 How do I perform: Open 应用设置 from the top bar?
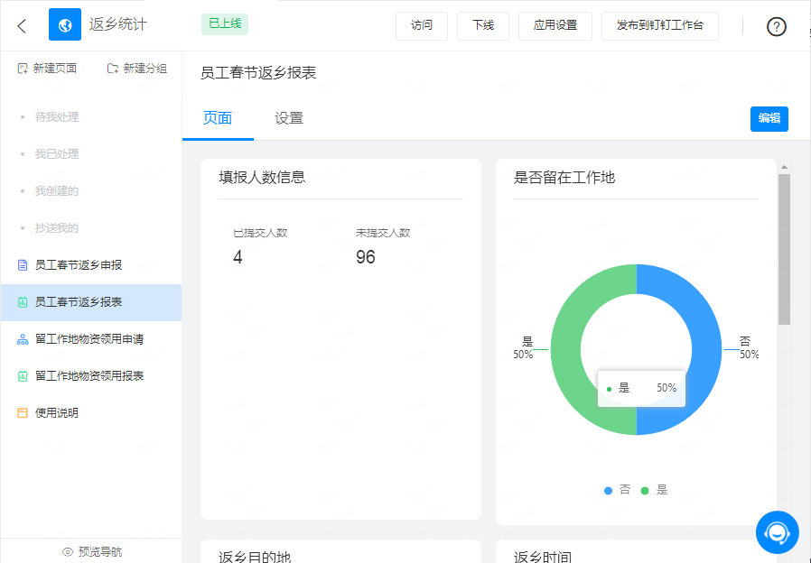pyautogui.click(x=555, y=26)
